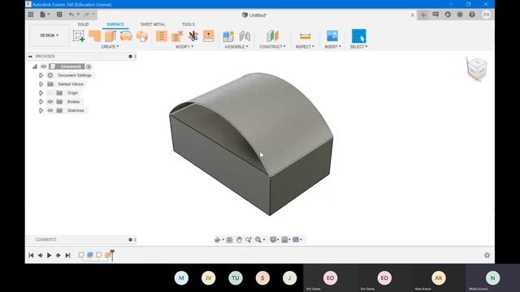The image size is (520, 292).
Task: Switch to the TOOLS tab
Action: (188, 24)
